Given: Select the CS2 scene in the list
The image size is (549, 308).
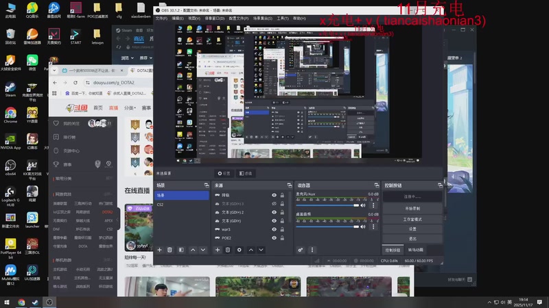Looking at the screenshot, I should 161,204.
